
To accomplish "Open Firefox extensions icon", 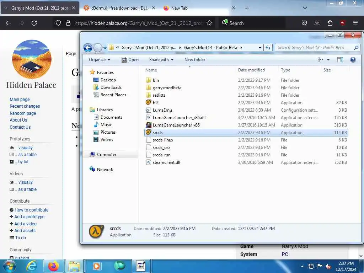I will point(330,23).
